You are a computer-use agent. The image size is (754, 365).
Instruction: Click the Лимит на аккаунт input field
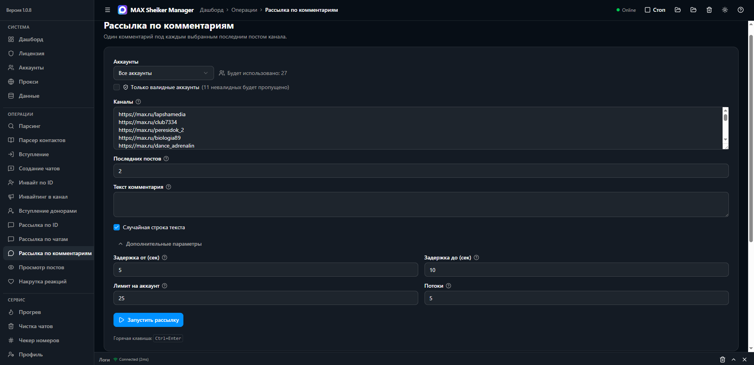click(265, 298)
